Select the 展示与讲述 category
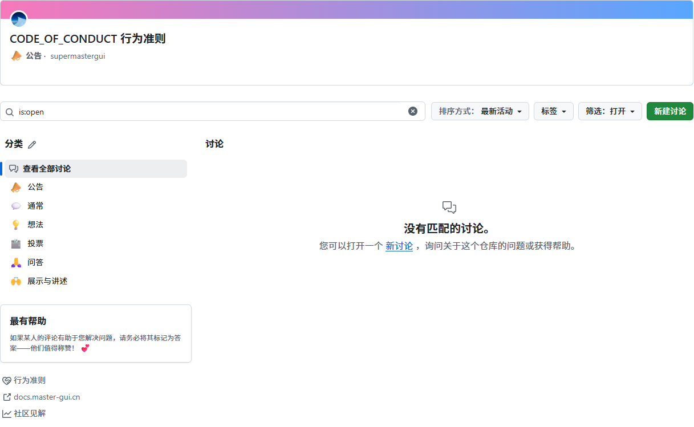 96,281
